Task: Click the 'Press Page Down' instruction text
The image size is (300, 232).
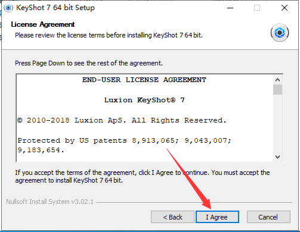Action: click(x=89, y=63)
